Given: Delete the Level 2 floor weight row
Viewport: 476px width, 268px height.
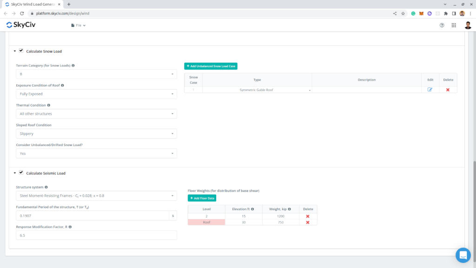Looking at the screenshot, I should tap(307, 216).
